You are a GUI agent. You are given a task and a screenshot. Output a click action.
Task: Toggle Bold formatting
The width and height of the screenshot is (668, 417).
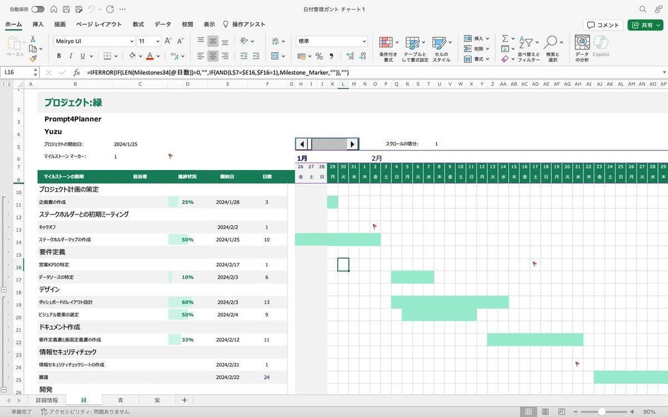(x=59, y=56)
